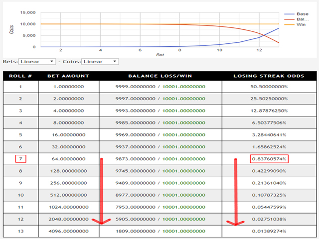Click the Win legend entry
The image size is (319, 239).
click(x=295, y=24)
